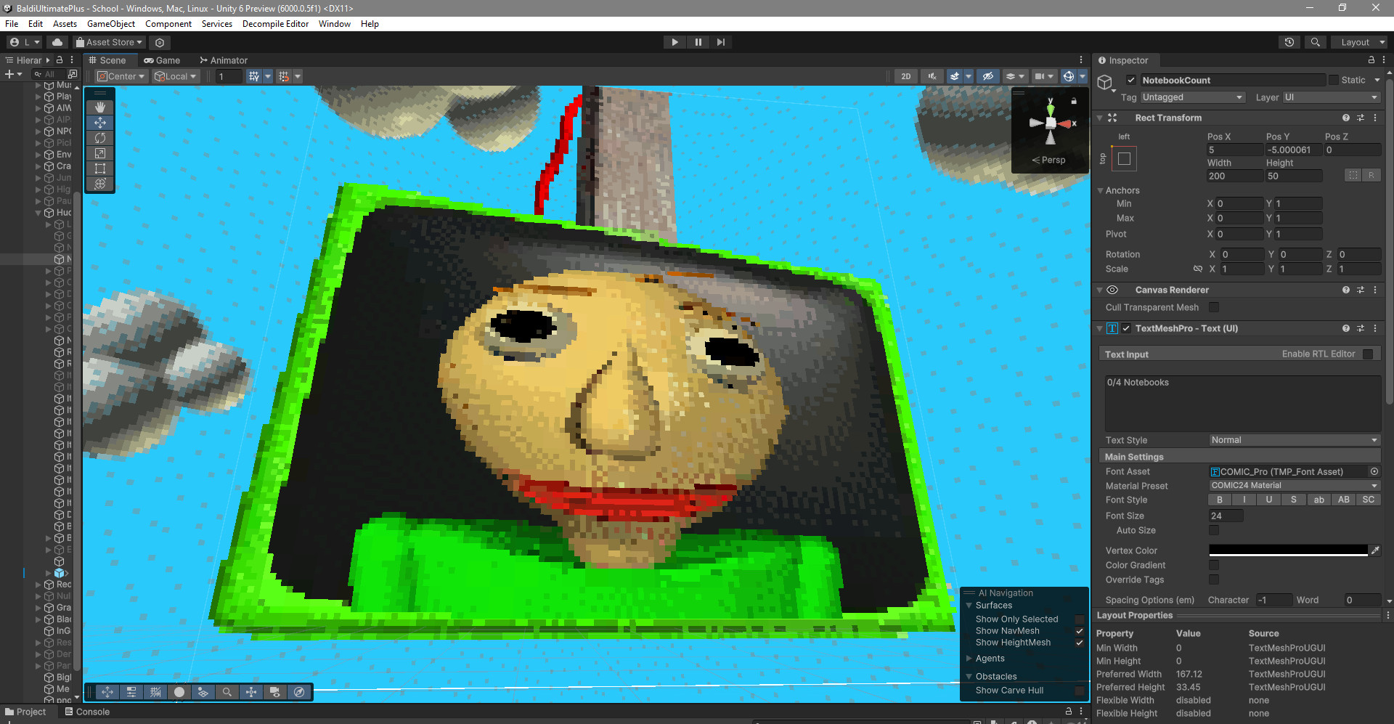Screen dimensions: 1394x724
Task: Open the GameObject menu
Action: coord(111,24)
